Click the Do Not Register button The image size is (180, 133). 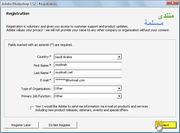60,125
